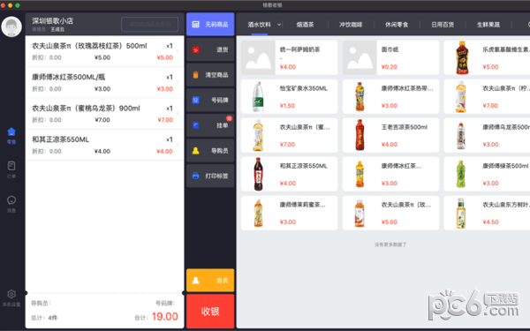Click the 没有更多数据了 end-of-list message
The width and height of the screenshot is (530, 331).
point(390,244)
